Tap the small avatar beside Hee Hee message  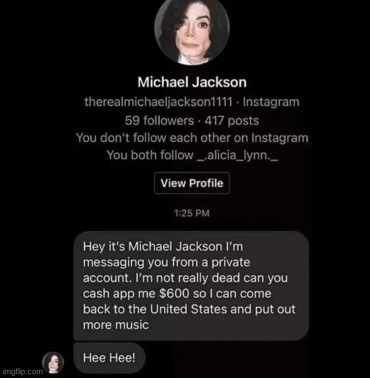53,362
